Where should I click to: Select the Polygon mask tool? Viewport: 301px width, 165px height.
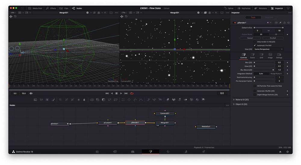click(x=135, y=100)
